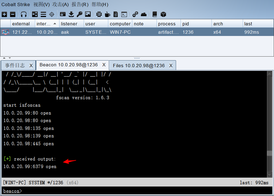Viewport: 274px width, 196px height.
Task: Close the Beacon 10.0.20.98@1236 tab
Action: (104, 65)
